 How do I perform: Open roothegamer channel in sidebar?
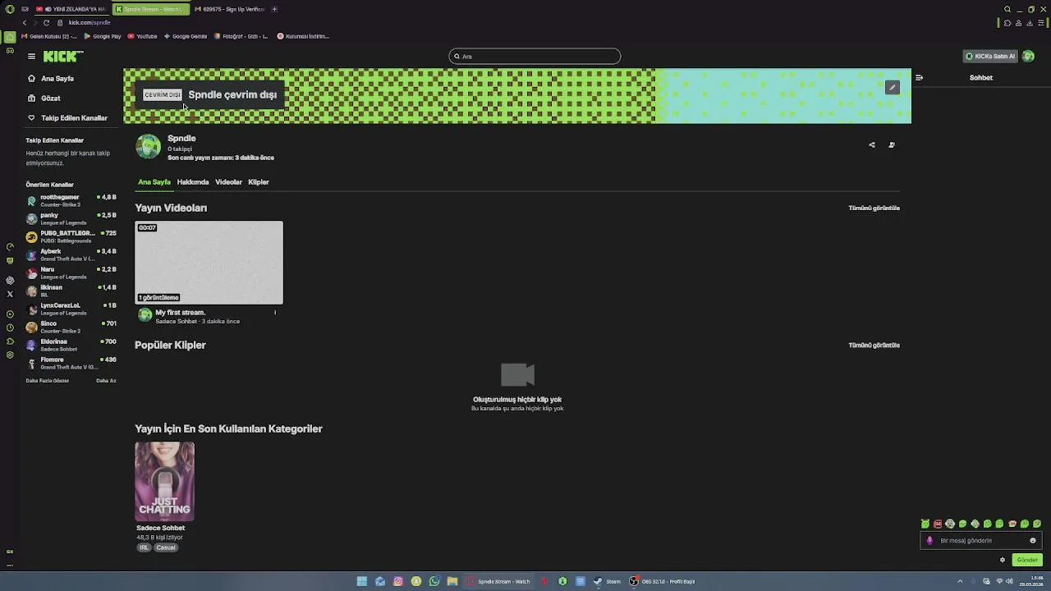click(x=71, y=200)
